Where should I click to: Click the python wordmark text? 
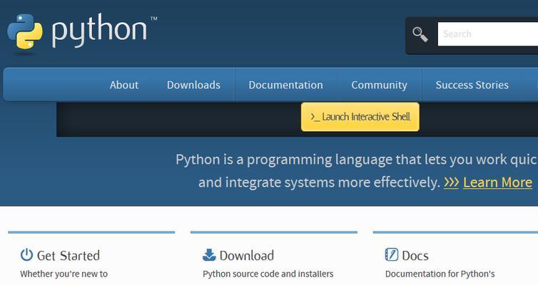[x=99, y=30]
